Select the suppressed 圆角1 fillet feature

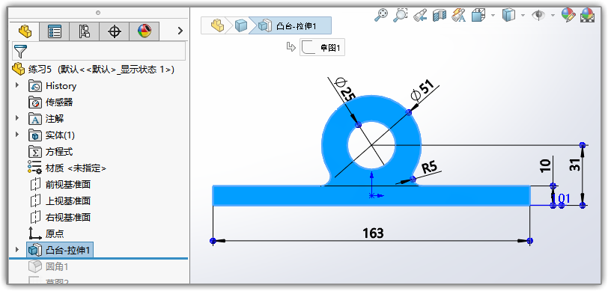click(x=48, y=266)
